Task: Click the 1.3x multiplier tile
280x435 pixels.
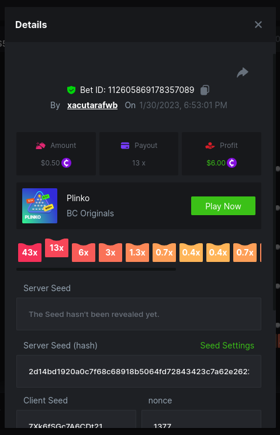Action: pos(137,253)
